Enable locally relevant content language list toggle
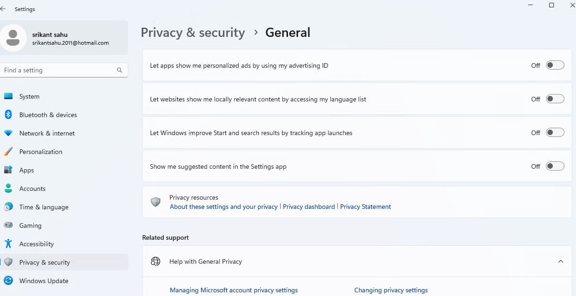This screenshot has height=296, width=576. point(555,99)
